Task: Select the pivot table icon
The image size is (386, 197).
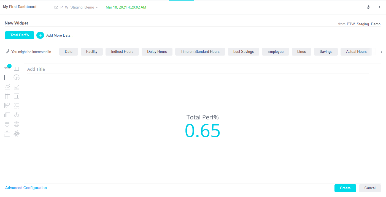Action: point(17,96)
